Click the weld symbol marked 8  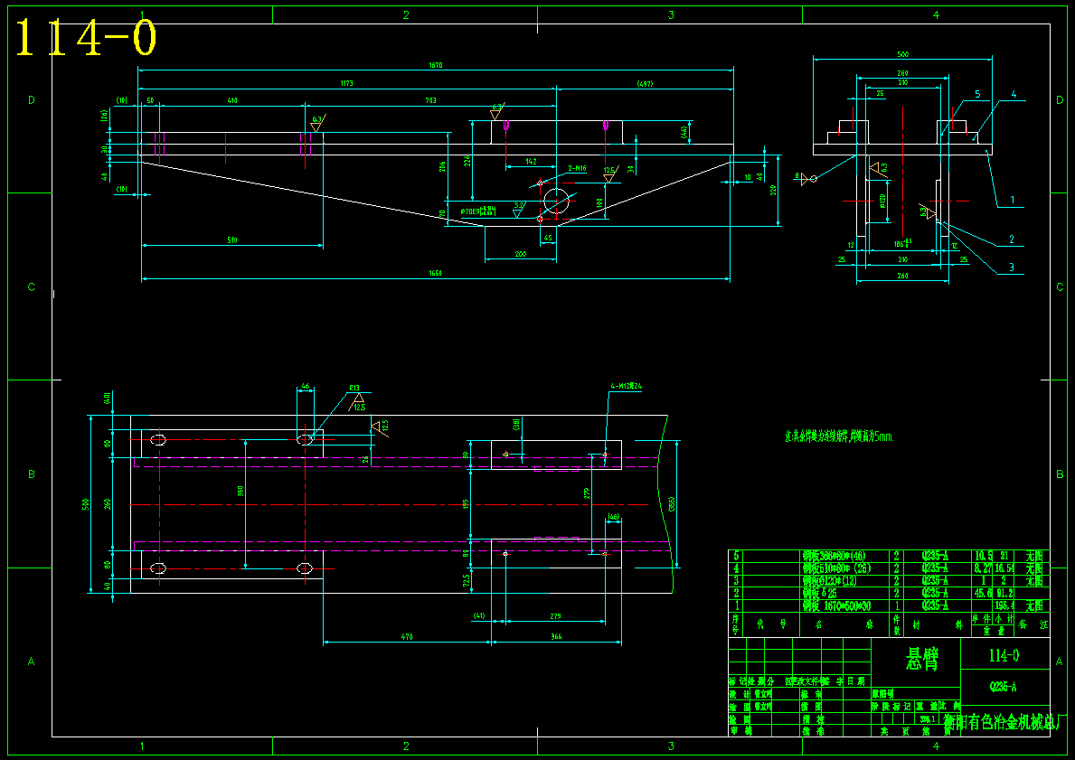pos(805,177)
